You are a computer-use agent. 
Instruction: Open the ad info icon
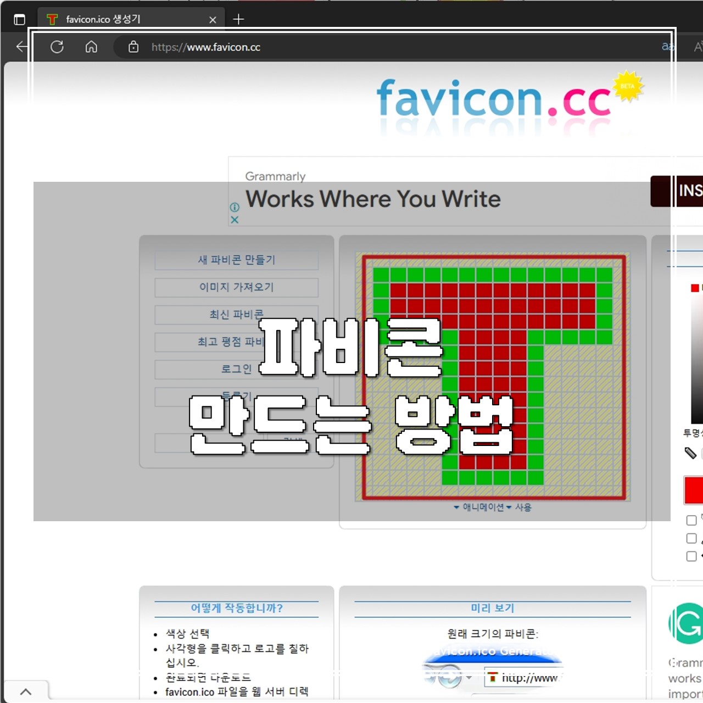(235, 207)
